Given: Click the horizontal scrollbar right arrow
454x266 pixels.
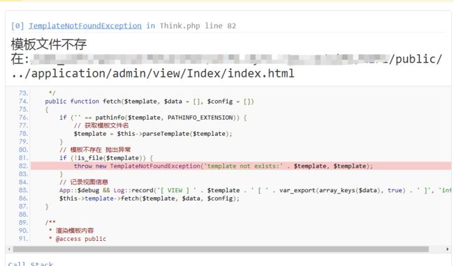Looking at the screenshot, I should click(448, 249).
